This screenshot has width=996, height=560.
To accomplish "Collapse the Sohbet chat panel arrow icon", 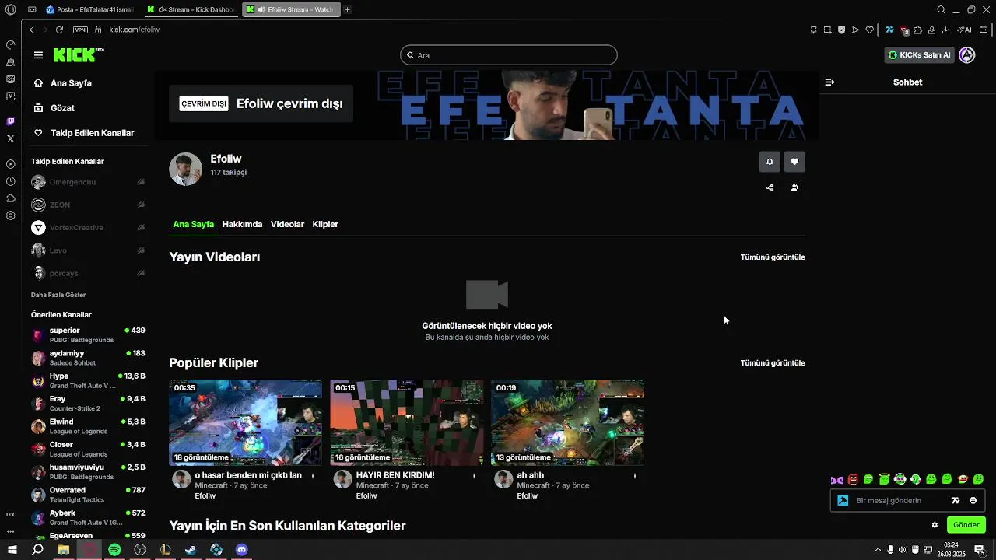I will coord(829,82).
